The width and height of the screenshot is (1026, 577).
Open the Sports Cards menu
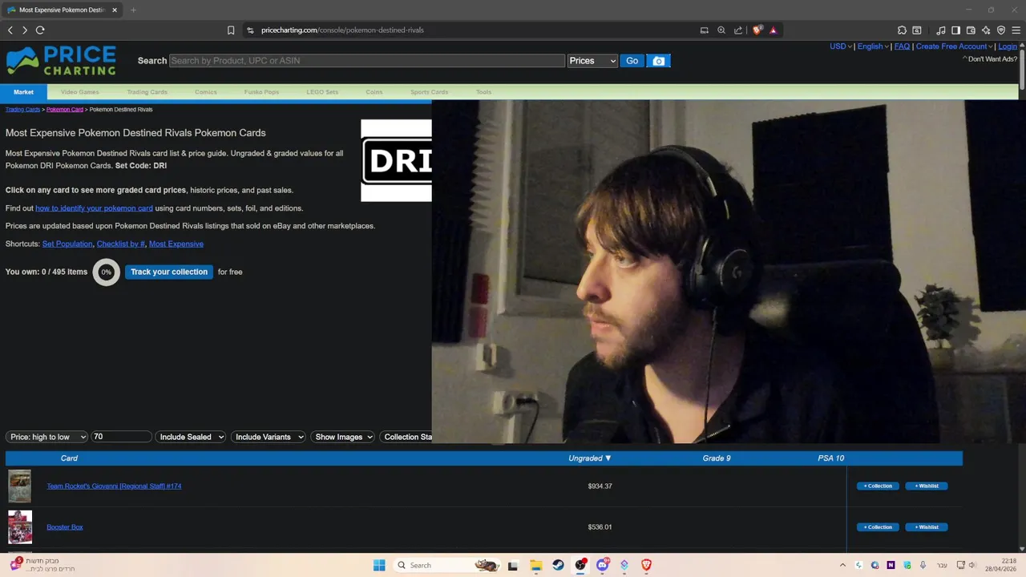429,92
